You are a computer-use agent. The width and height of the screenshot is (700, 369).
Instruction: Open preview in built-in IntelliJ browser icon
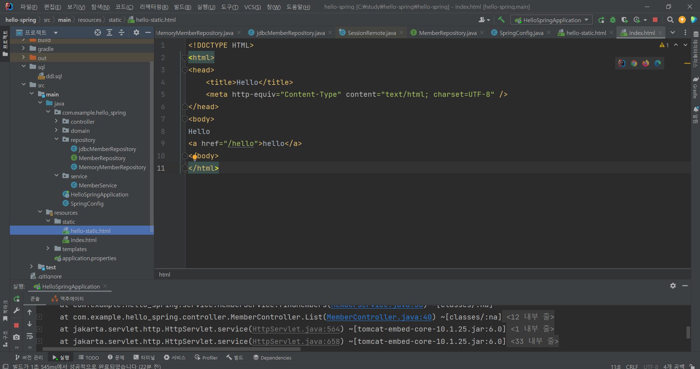622,63
